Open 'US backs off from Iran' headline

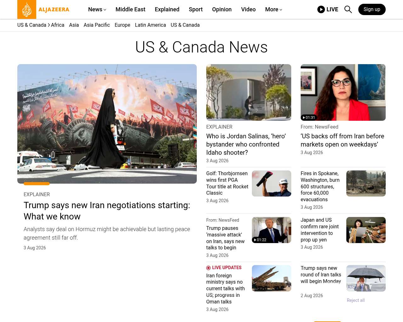[x=343, y=140]
